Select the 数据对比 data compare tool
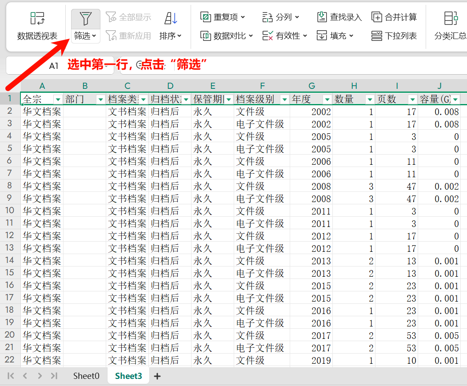The height and width of the screenshot is (386, 467). (227, 36)
